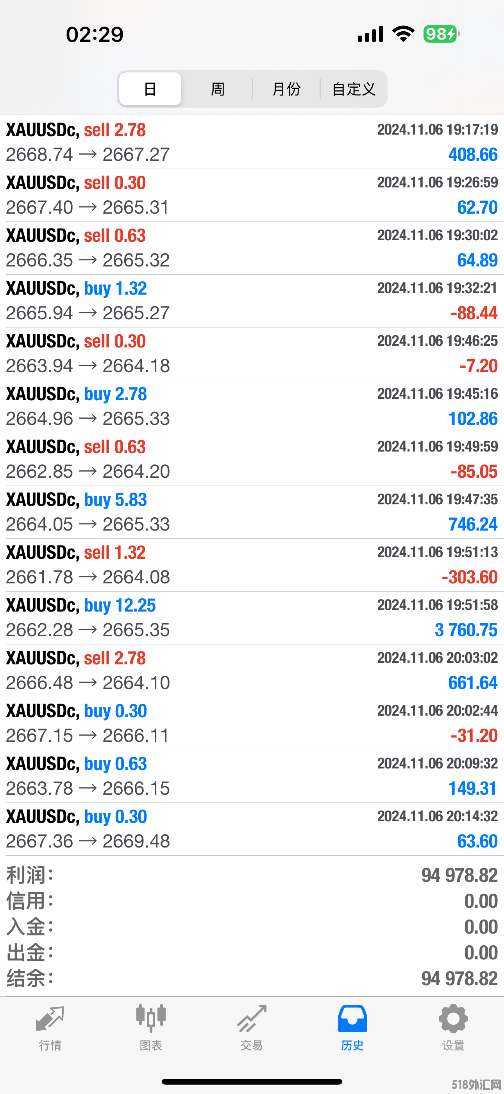This screenshot has height=1094, width=504.
Task: Tap the 交易 trade icon
Action: (x=252, y=1019)
